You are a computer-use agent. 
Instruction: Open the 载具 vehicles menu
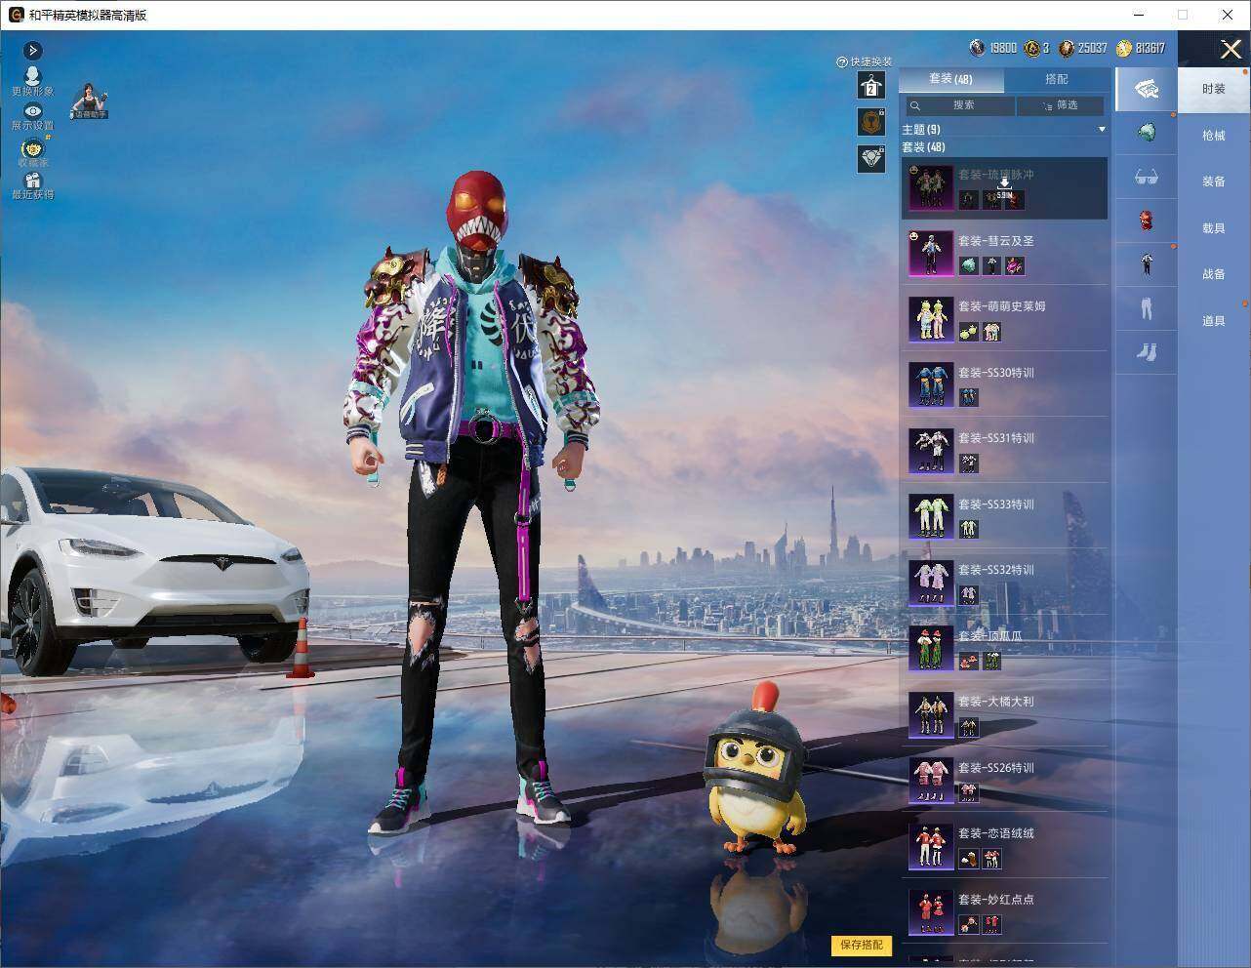coord(1213,228)
